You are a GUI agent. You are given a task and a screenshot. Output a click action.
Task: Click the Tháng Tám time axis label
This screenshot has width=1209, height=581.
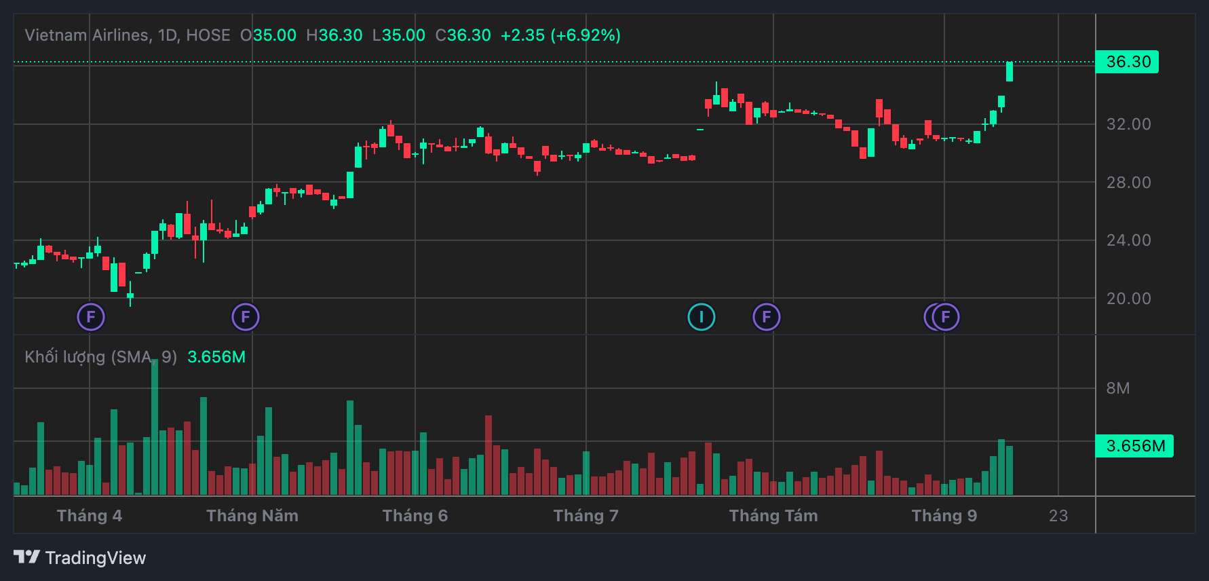coord(773,516)
